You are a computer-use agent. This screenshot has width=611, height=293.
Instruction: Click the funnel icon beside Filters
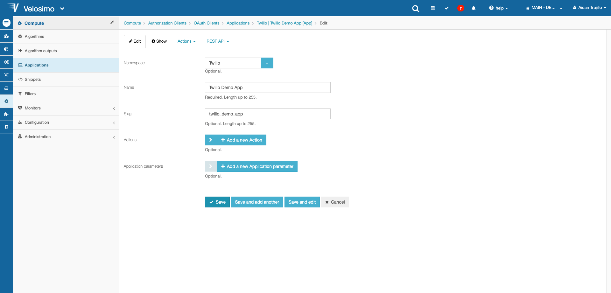pyautogui.click(x=20, y=94)
